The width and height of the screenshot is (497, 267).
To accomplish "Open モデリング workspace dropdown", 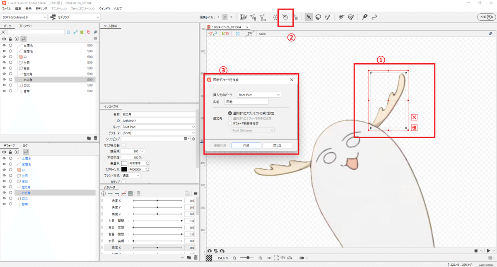I will tap(75, 17).
